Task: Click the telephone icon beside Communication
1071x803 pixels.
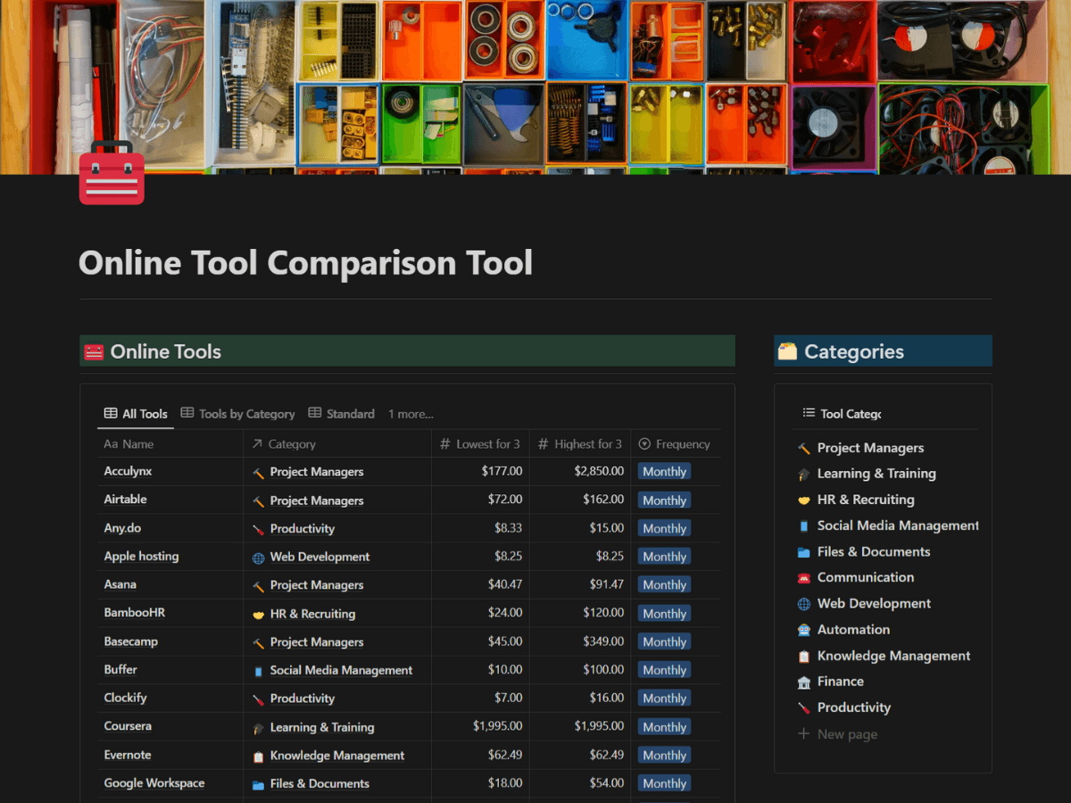Action: point(803,578)
